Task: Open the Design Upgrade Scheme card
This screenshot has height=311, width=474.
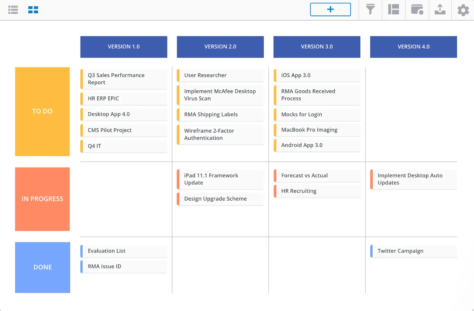Action: 220,199
